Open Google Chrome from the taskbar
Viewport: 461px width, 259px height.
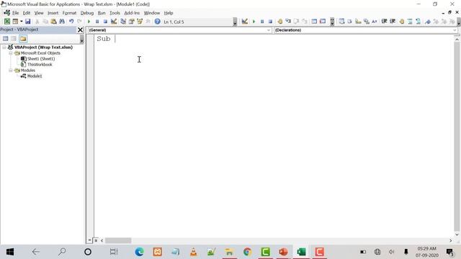247,252
